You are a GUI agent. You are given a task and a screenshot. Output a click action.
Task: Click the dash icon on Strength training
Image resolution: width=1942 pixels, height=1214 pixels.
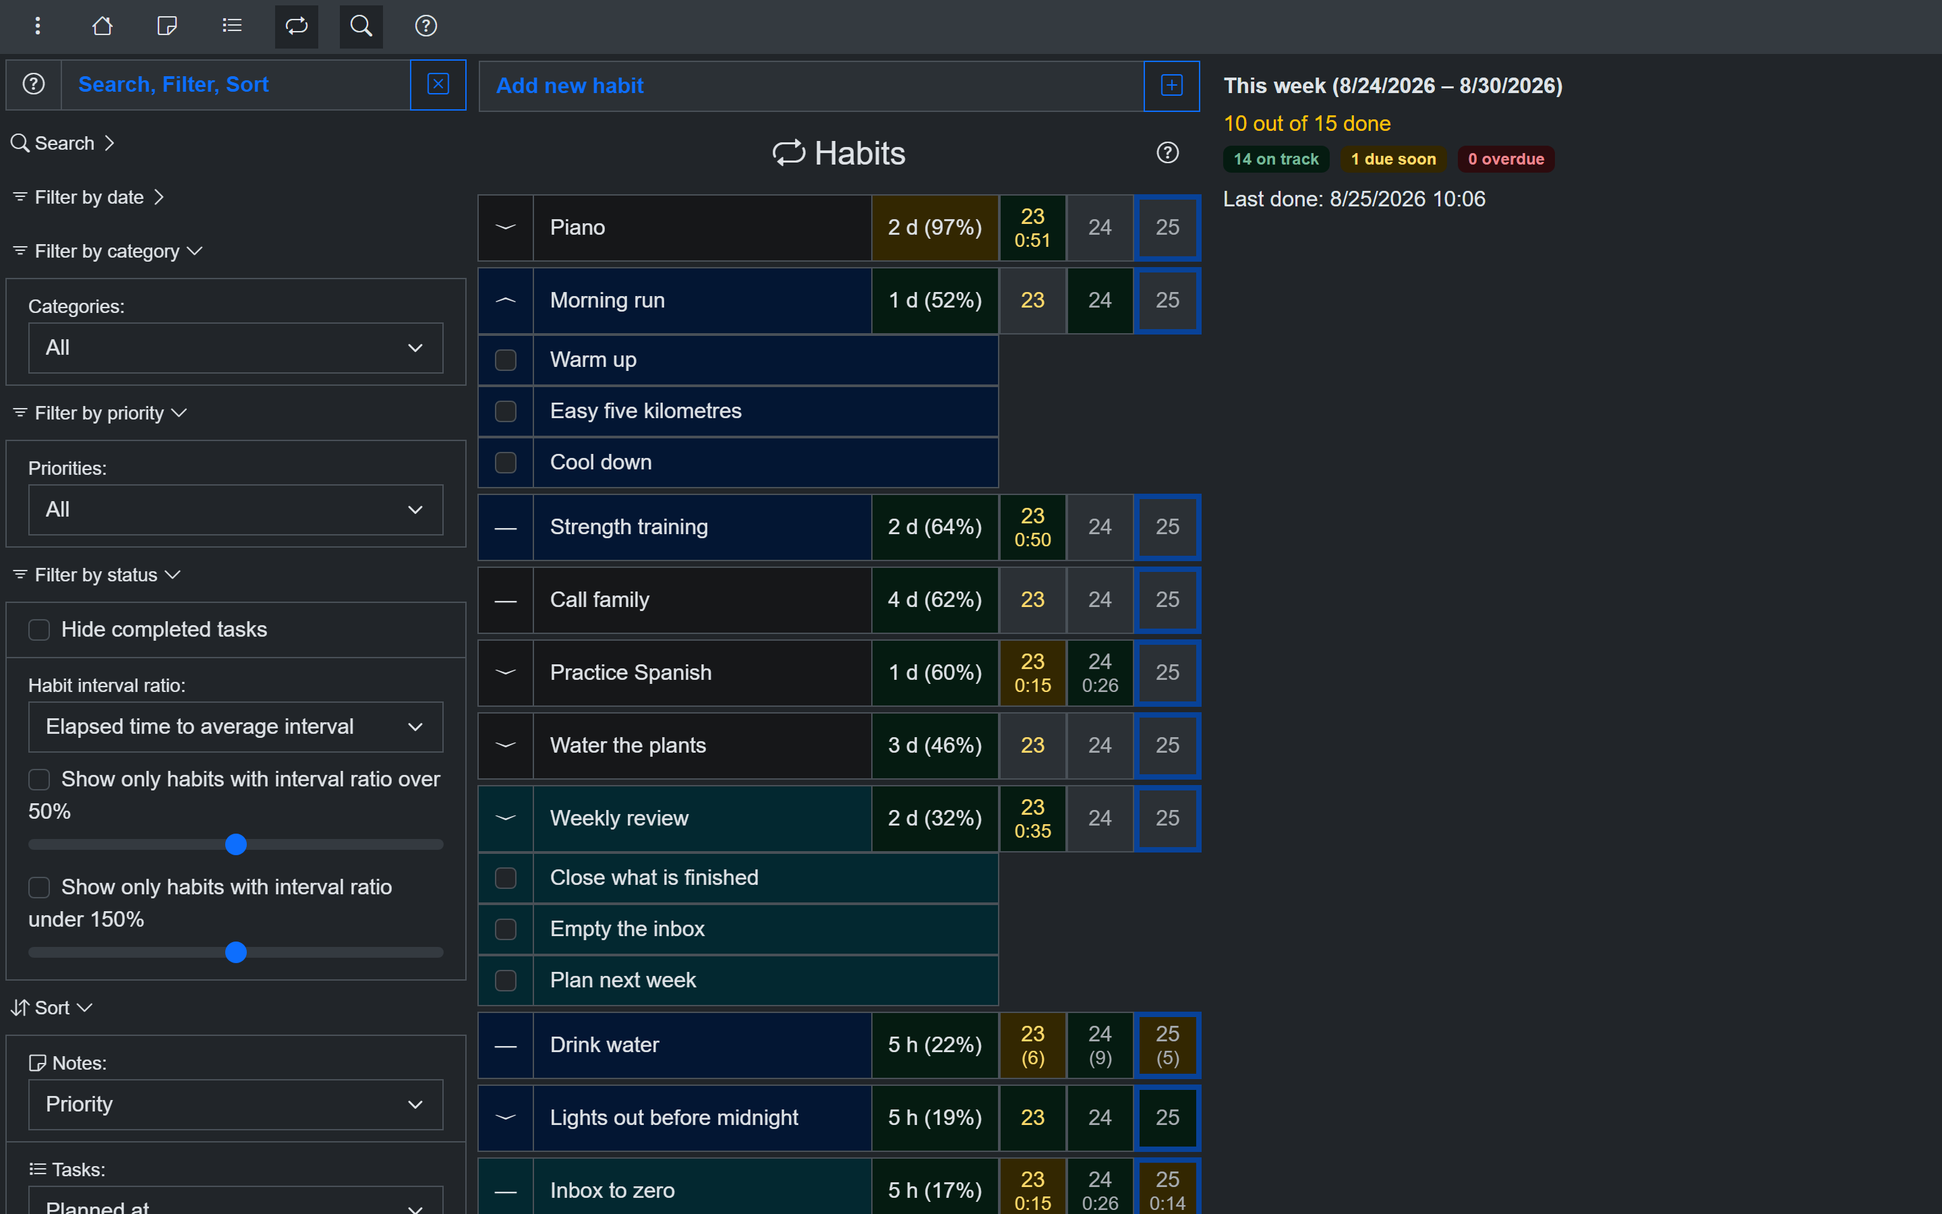click(x=506, y=527)
